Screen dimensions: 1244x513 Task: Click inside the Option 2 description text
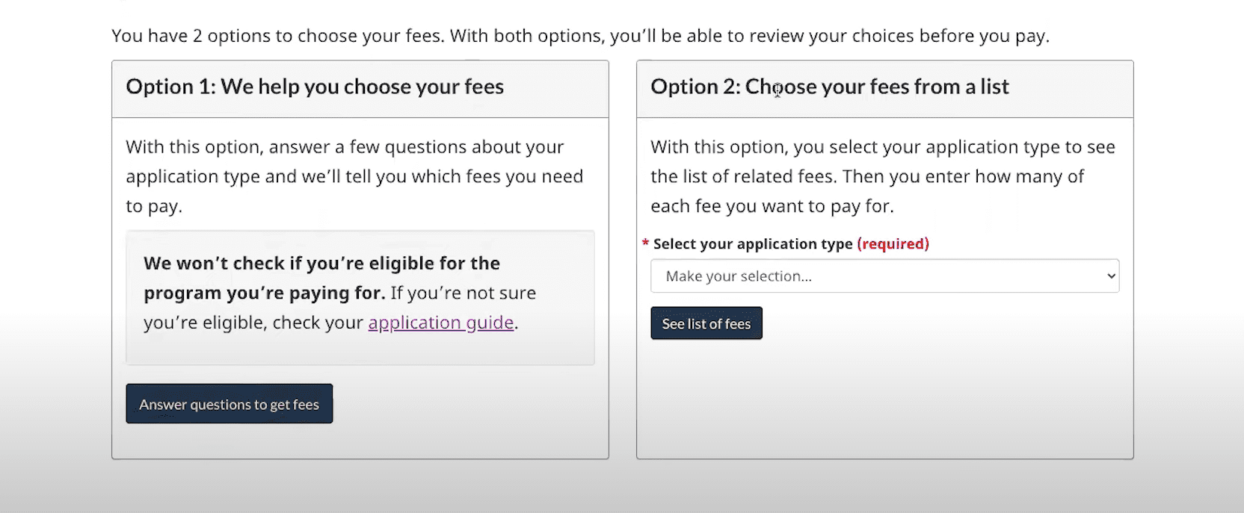882,175
